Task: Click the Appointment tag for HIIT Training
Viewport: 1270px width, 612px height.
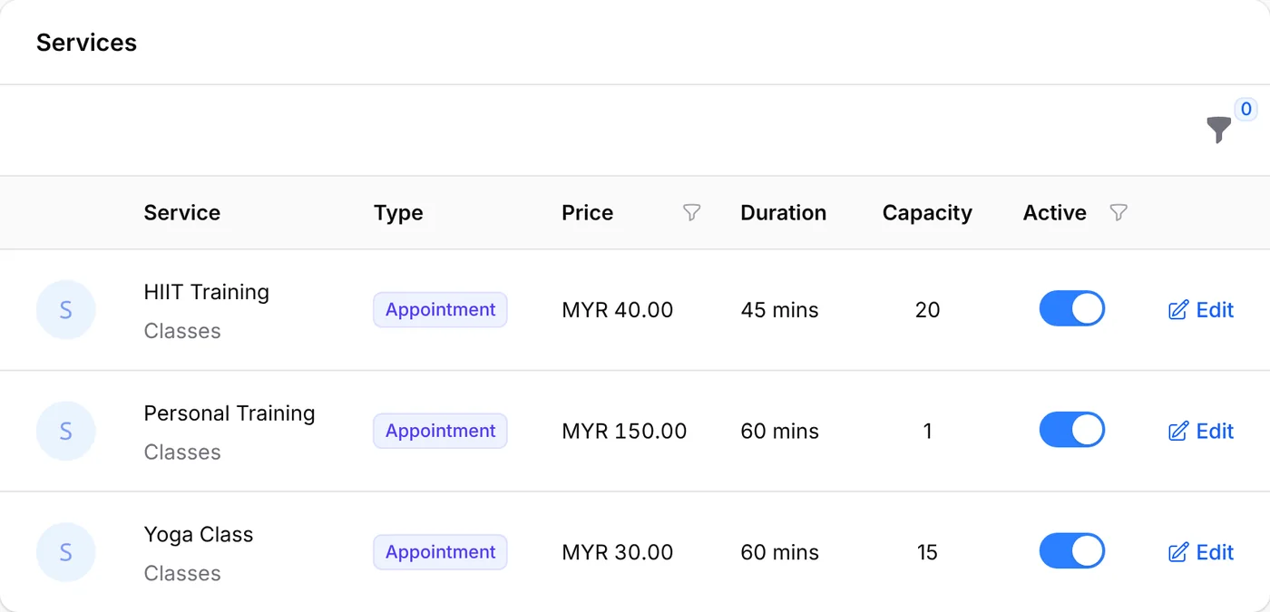Action: click(x=440, y=310)
